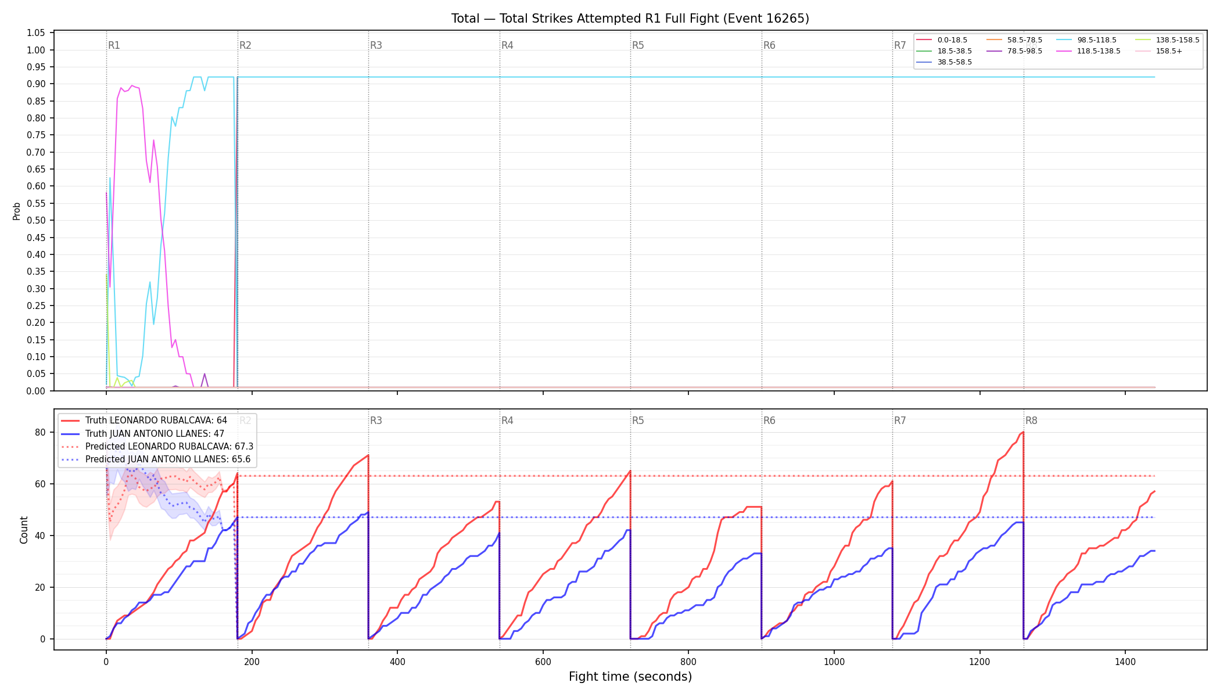Select the 78.5-98.5 purple legend entry

click(x=1014, y=51)
